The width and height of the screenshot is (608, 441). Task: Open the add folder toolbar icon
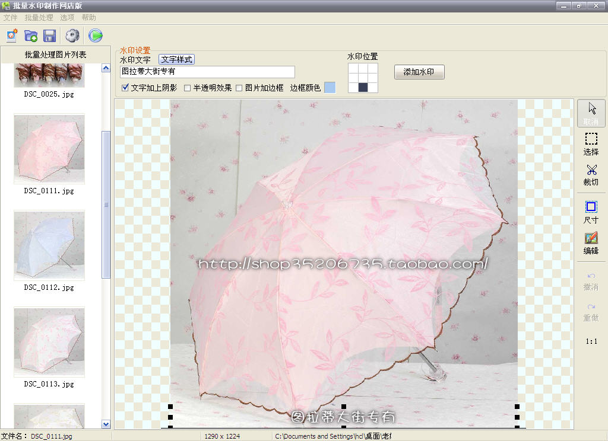(x=31, y=36)
